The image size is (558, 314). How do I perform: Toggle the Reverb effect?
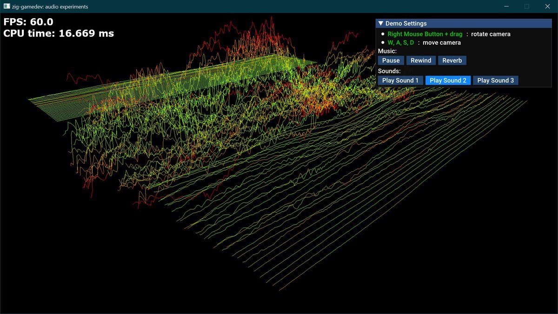[x=452, y=60]
